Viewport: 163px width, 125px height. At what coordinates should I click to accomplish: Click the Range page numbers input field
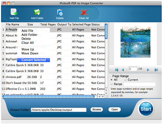(140, 84)
